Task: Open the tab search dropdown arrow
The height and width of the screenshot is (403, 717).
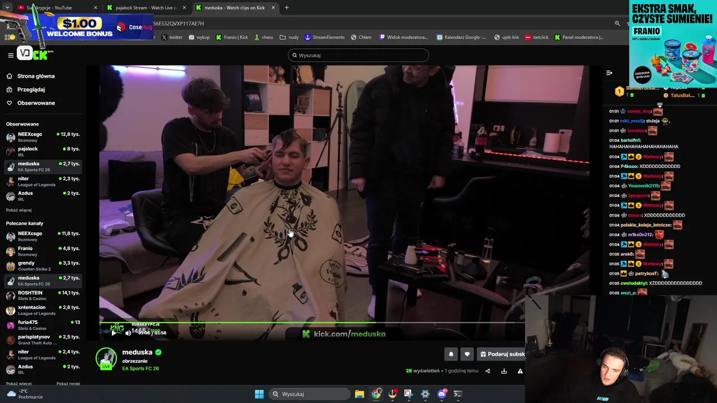Action: [x=7, y=8]
